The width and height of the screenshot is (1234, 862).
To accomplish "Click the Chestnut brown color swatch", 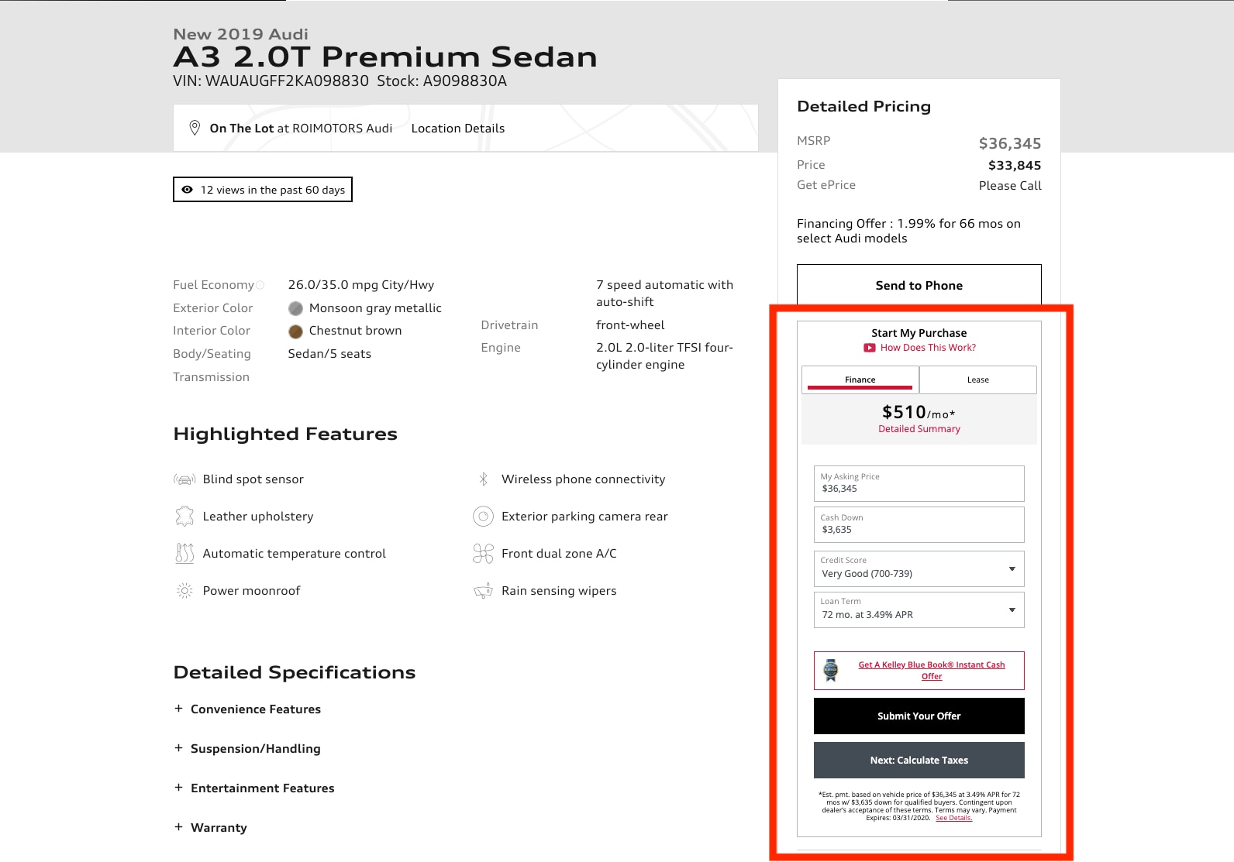I will (295, 331).
